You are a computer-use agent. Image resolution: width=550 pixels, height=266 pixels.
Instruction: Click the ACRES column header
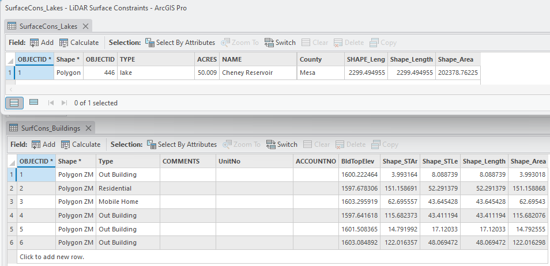pyautogui.click(x=207, y=59)
